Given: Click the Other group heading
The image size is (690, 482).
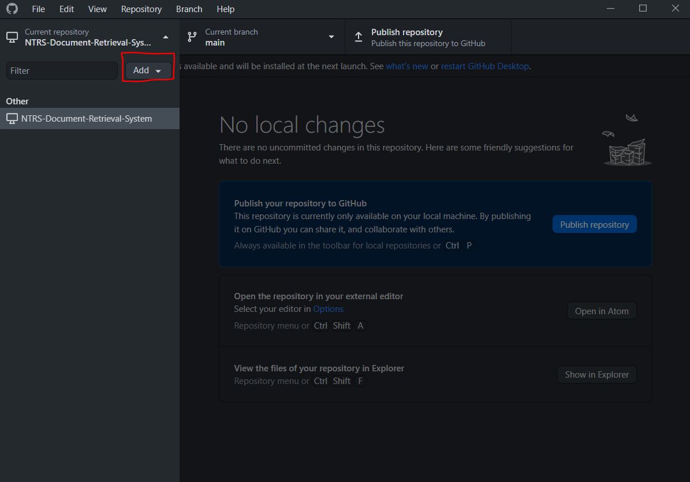Looking at the screenshot, I should pyautogui.click(x=17, y=101).
